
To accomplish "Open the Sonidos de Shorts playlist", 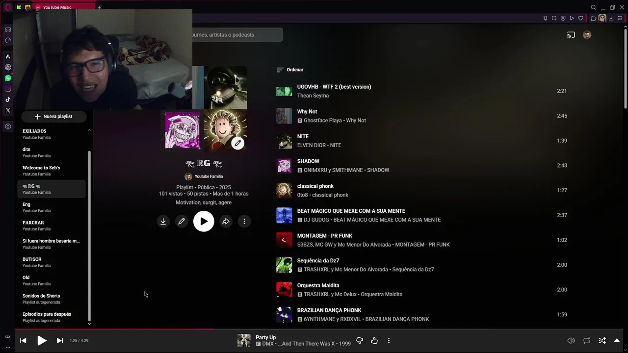I will click(52, 299).
